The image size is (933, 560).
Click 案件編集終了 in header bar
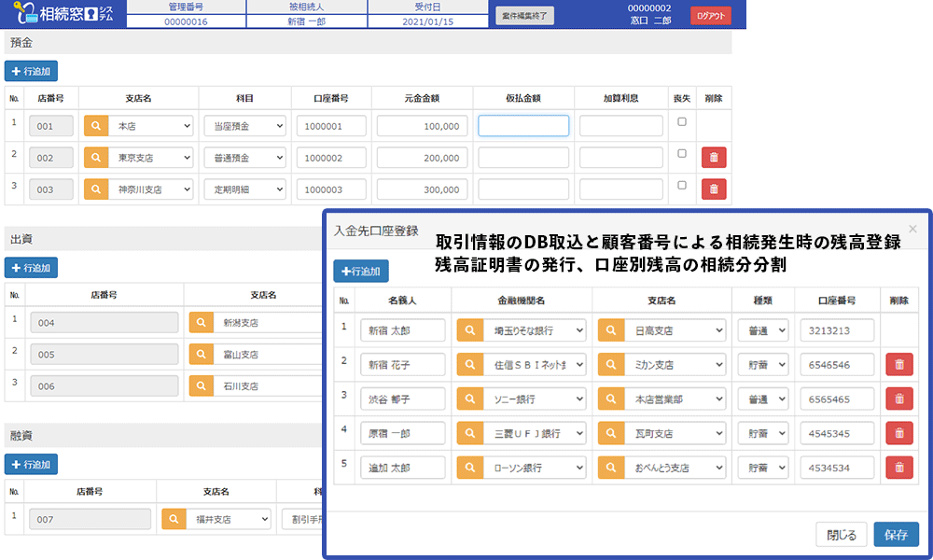(x=524, y=15)
